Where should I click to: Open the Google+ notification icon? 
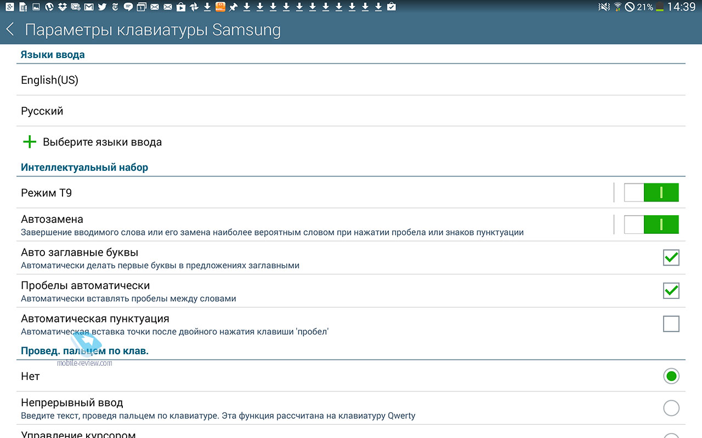click(x=9, y=7)
